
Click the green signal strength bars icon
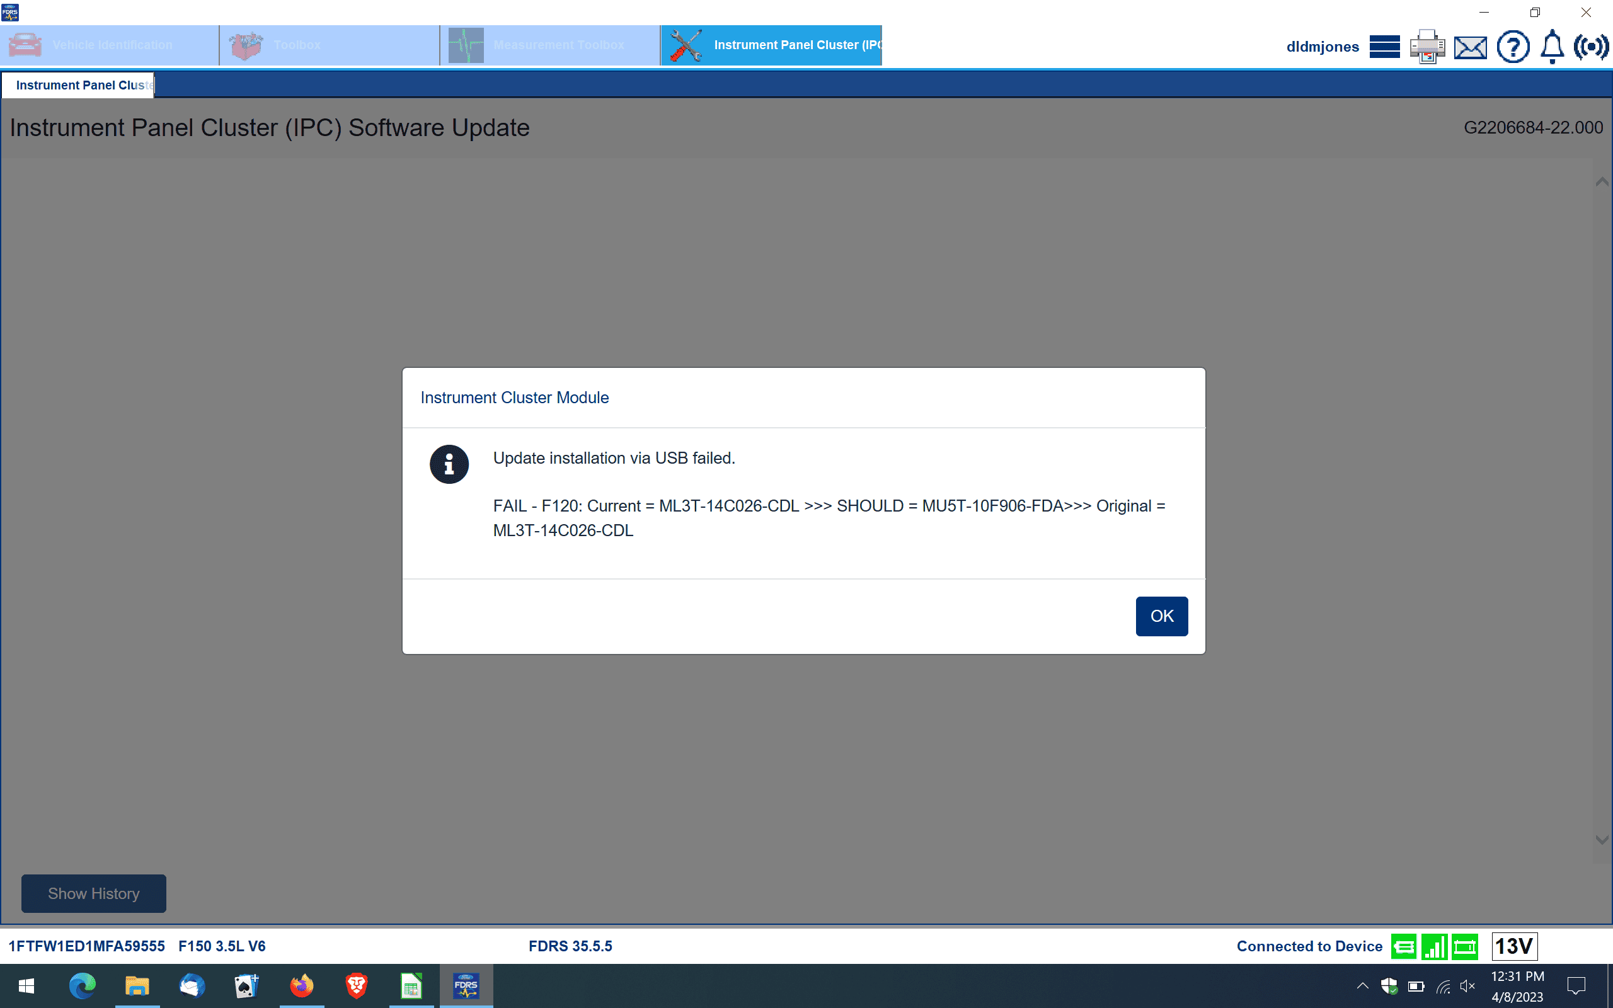click(x=1434, y=947)
